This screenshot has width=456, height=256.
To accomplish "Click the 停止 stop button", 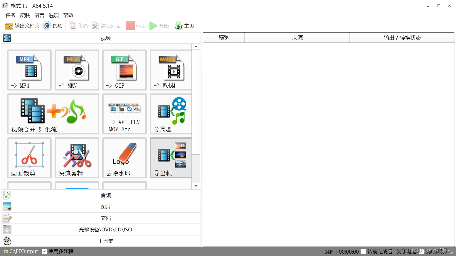I will pos(136,26).
